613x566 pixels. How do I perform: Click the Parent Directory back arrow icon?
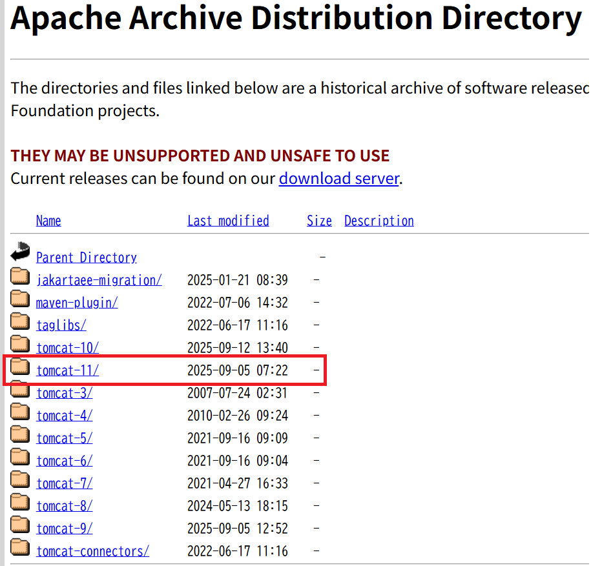pyautogui.click(x=20, y=251)
